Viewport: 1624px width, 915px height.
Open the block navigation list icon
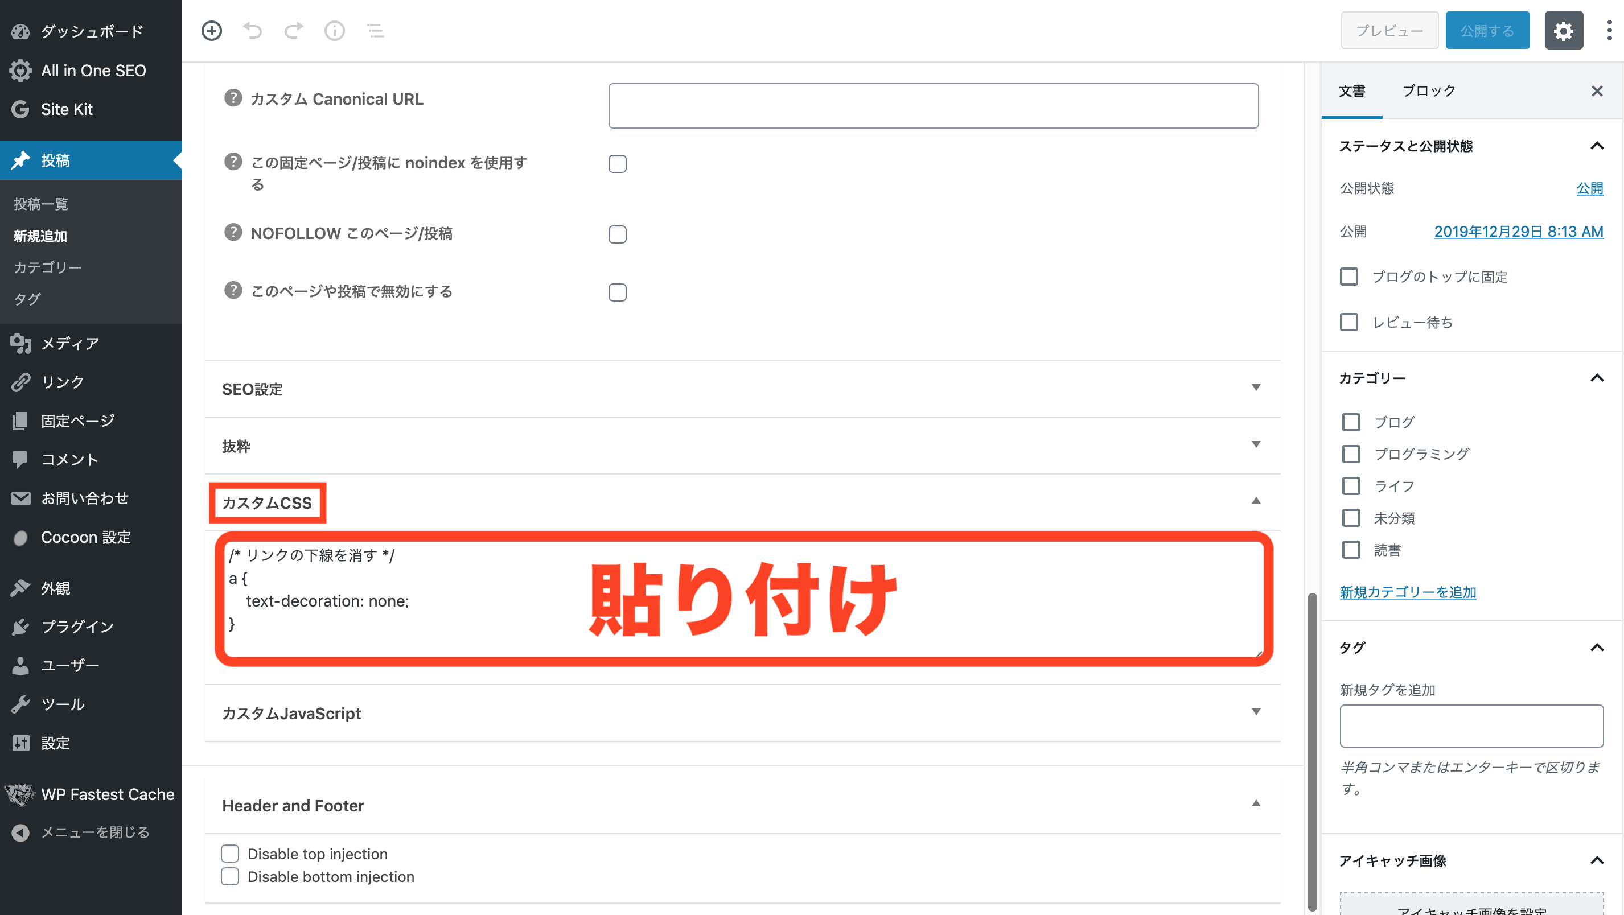pos(376,30)
